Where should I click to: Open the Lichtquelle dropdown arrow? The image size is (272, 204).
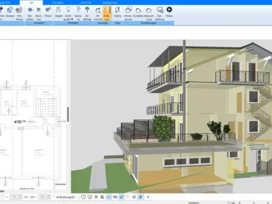click(x=72, y=19)
